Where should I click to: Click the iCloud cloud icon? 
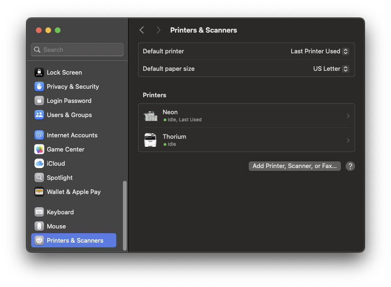[x=39, y=163]
